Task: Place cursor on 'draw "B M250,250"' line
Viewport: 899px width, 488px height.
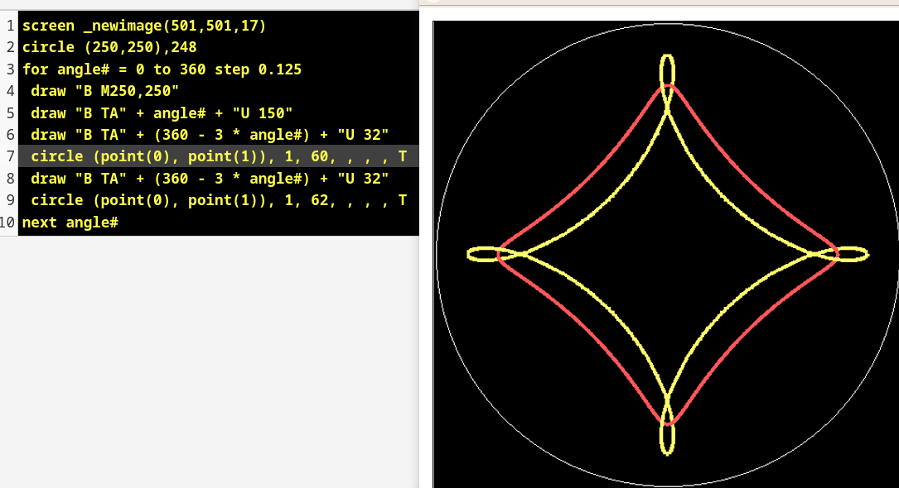Action: pos(105,91)
